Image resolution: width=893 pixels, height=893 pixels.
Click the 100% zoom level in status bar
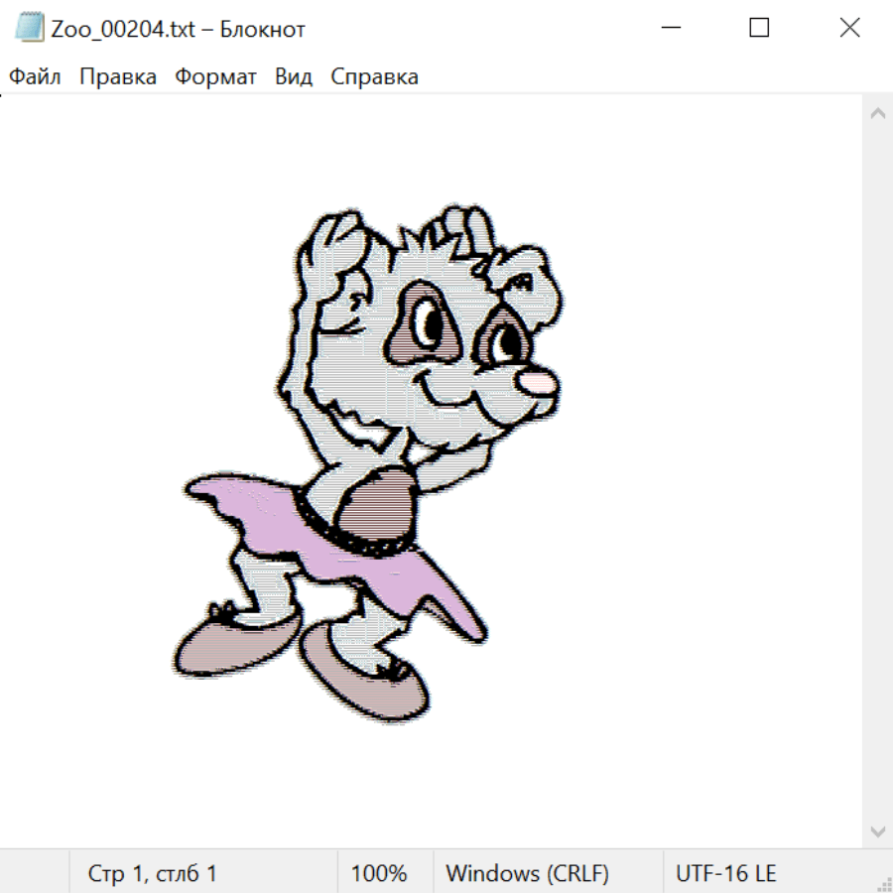click(379, 874)
